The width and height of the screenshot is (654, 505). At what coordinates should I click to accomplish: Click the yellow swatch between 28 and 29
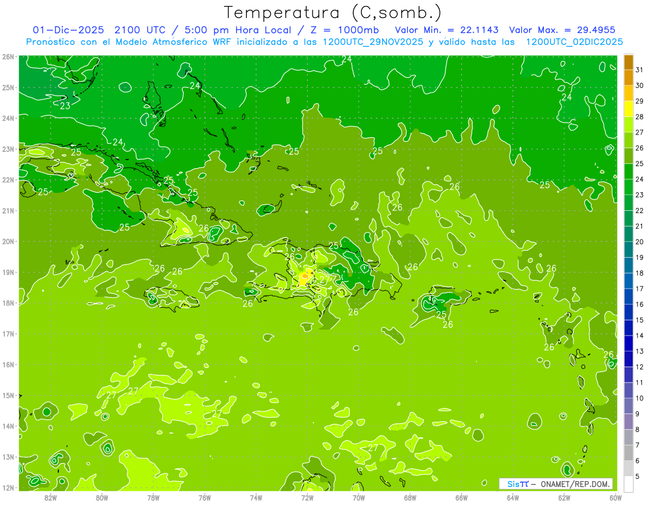tap(628, 108)
